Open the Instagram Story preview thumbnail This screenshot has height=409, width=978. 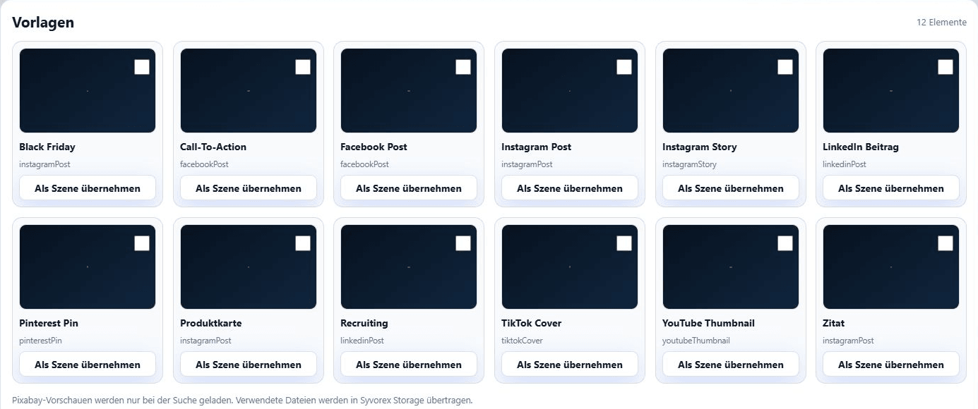(x=731, y=90)
